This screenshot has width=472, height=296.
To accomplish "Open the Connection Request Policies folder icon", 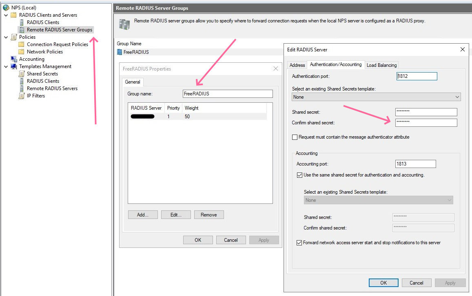I will (22, 44).
